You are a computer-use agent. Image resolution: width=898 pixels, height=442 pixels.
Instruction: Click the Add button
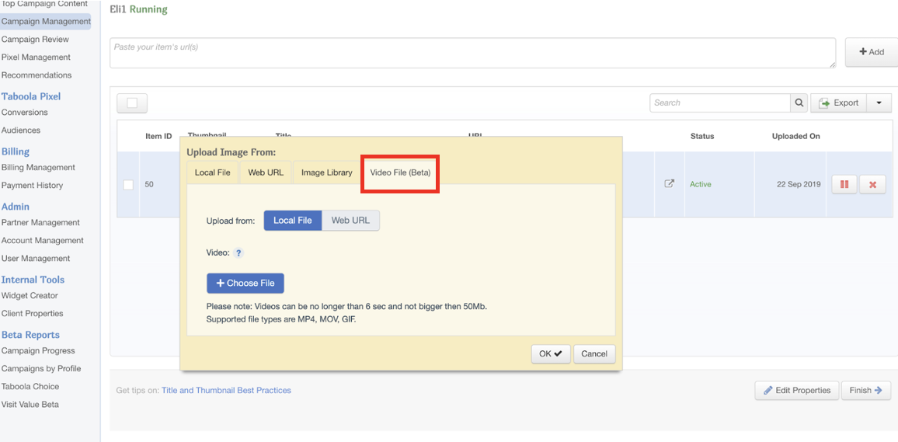click(872, 52)
